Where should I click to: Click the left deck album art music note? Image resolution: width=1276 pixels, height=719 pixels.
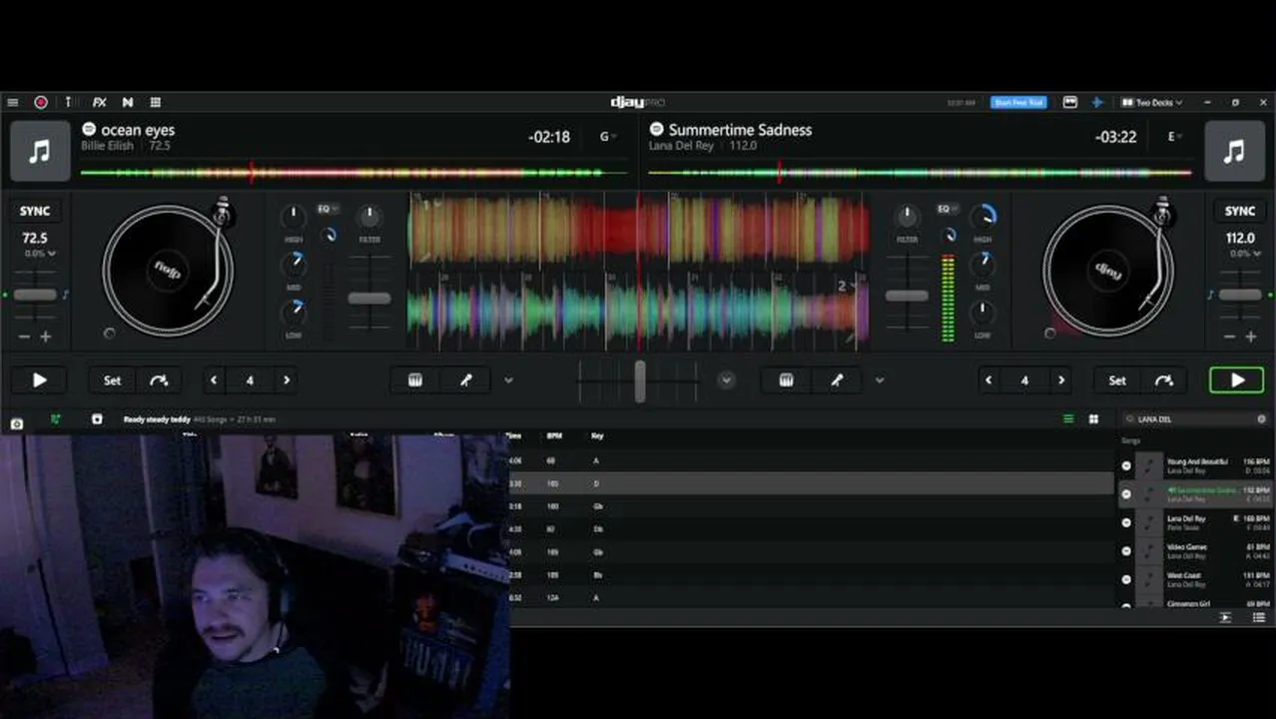tap(39, 151)
